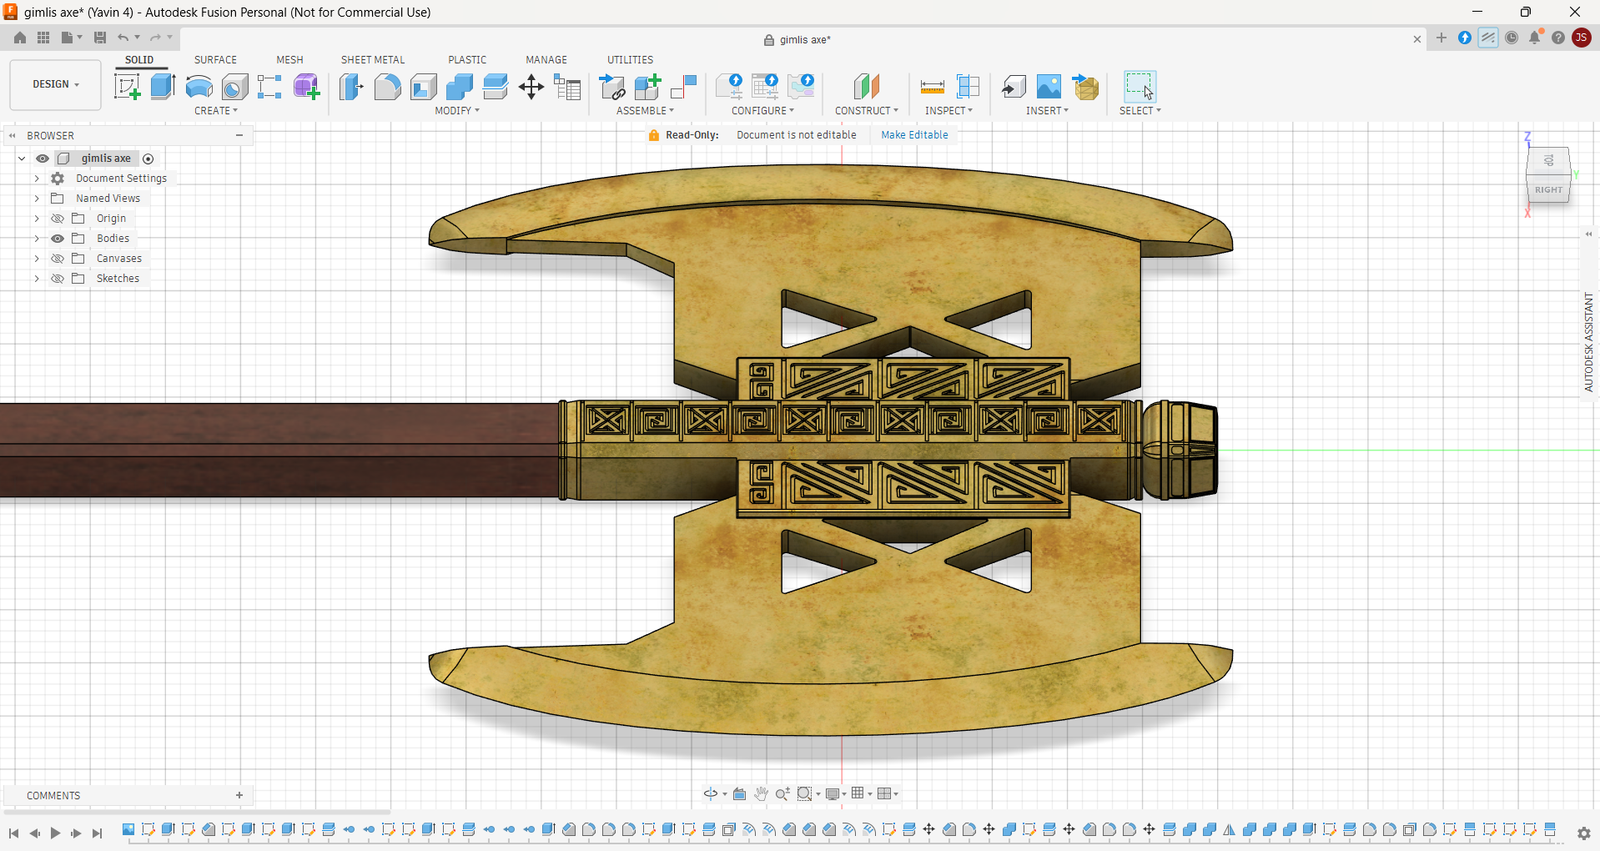Pick the Revolve tool icon
The height and width of the screenshot is (851, 1600).
(x=199, y=86)
